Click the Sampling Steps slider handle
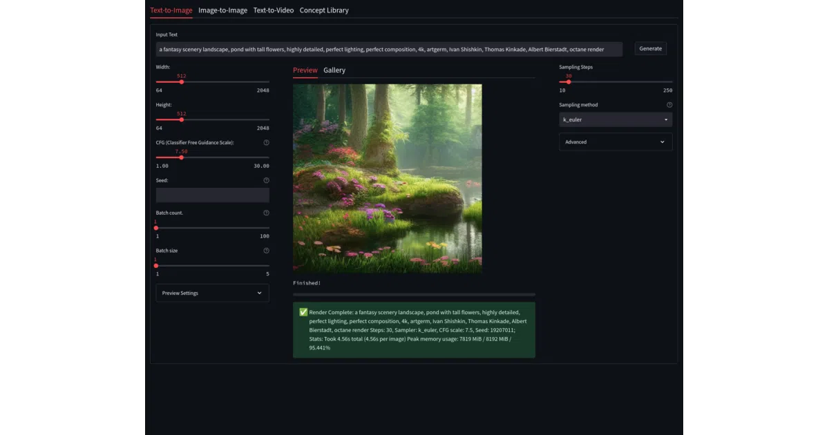The image size is (829, 435). [569, 82]
